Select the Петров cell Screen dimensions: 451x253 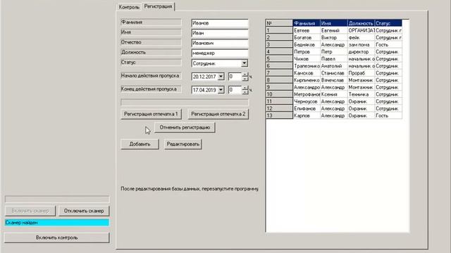[x=307, y=52]
